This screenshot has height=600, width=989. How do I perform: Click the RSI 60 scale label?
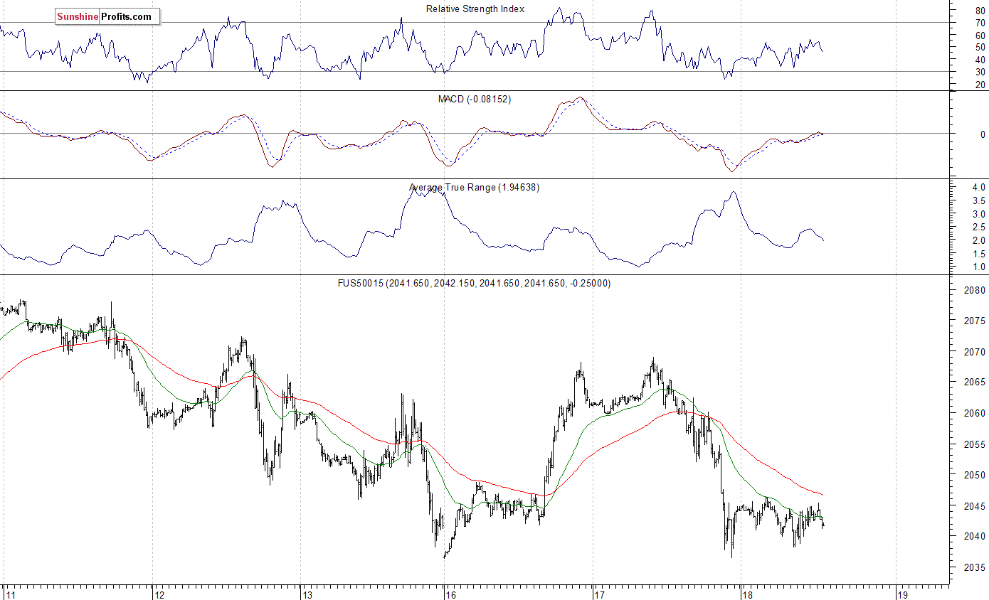click(x=980, y=35)
